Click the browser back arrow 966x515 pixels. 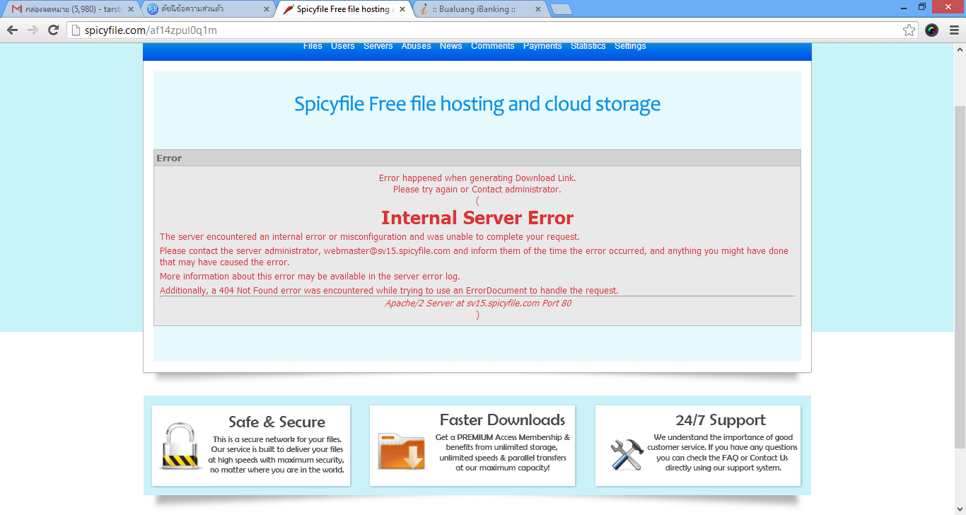[x=12, y=30]
